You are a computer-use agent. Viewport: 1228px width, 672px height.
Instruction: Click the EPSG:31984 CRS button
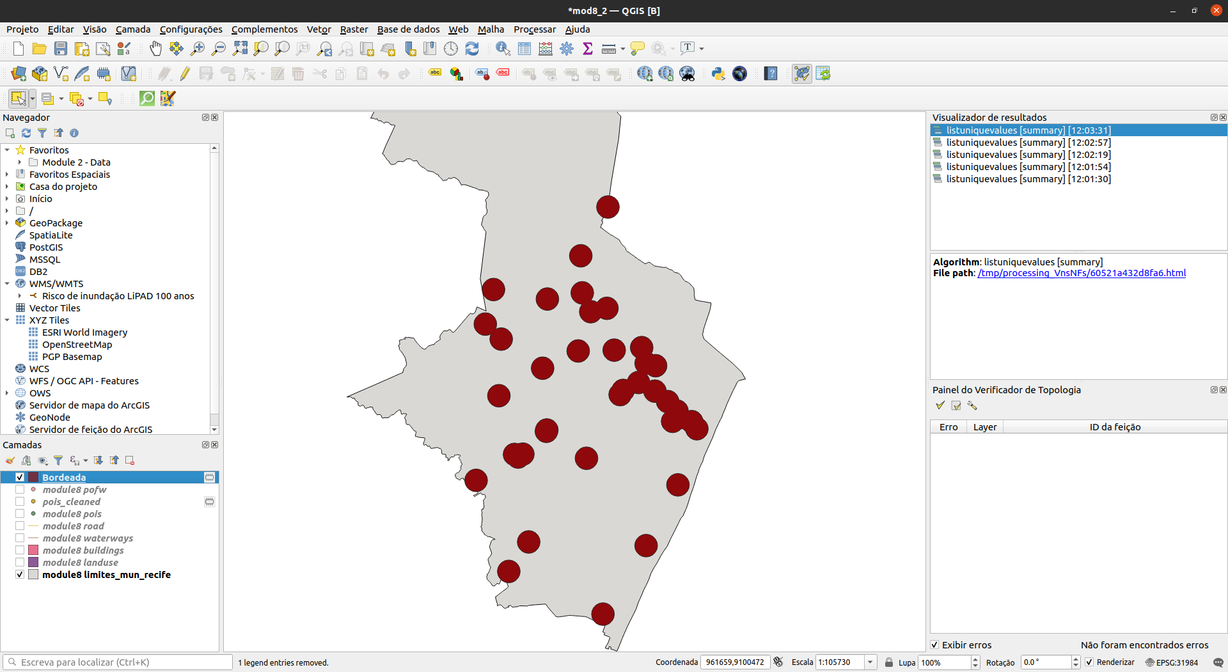click(x=1172, y=662)
